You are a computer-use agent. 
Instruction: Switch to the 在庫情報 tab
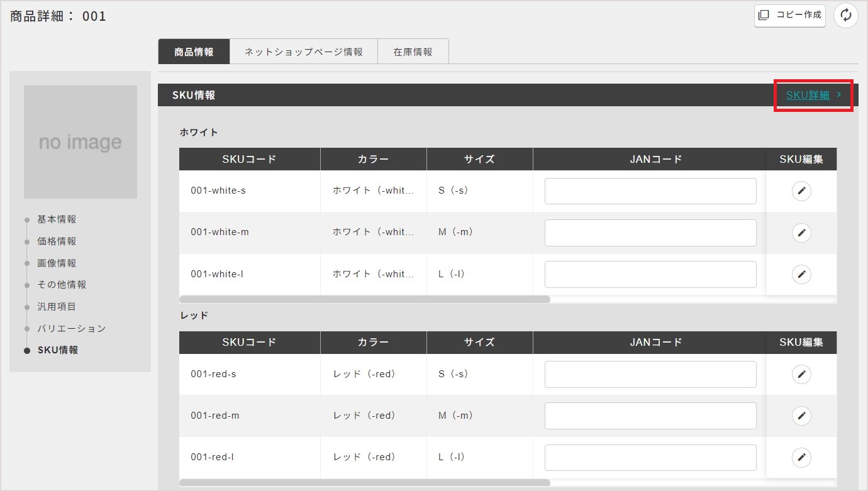pyautogui.click(x=413, y=52)
